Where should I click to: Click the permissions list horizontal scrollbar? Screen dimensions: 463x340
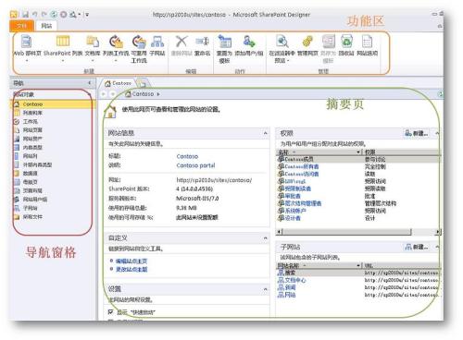pyautogui.click(x=346, y=232)
